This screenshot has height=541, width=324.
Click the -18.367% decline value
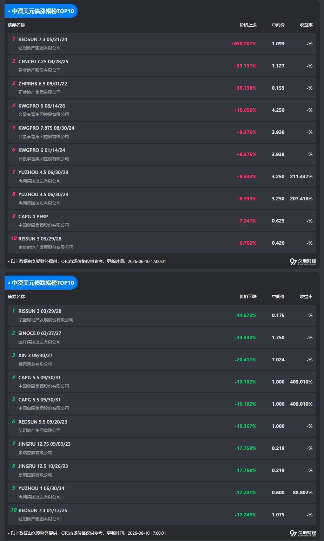(245, 426)
